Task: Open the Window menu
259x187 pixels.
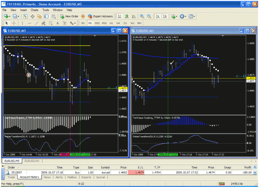Action: pyautogui.click(x=58, y=10)
